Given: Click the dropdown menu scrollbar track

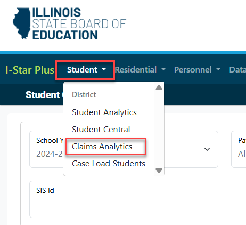Looking at the screenshot, I should (159, 129).
